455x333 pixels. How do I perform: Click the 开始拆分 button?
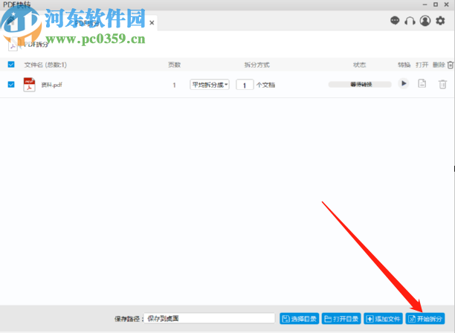(425, 319)
